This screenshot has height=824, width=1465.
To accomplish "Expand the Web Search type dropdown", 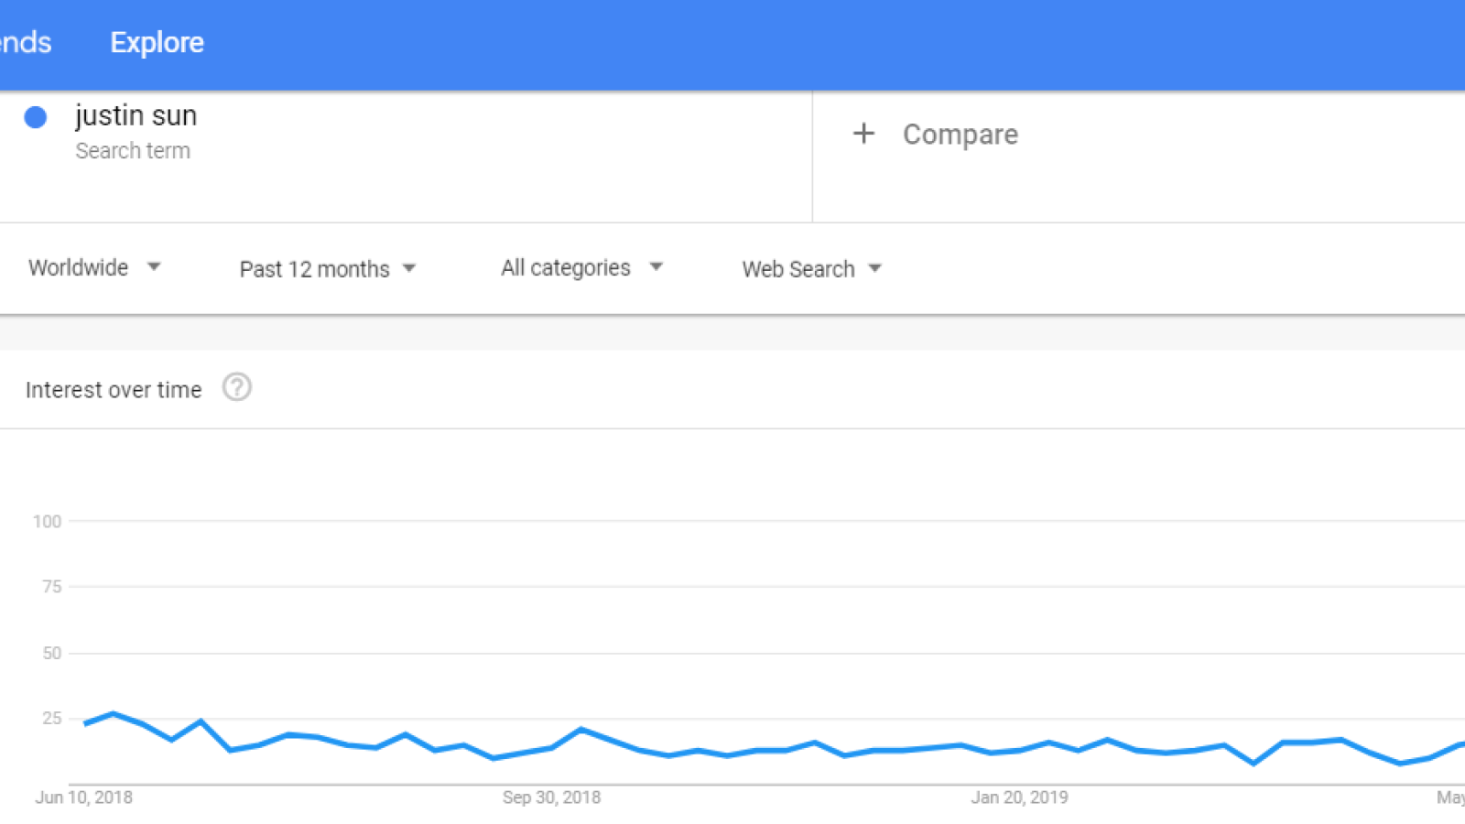I will click(x=811, y=269).
